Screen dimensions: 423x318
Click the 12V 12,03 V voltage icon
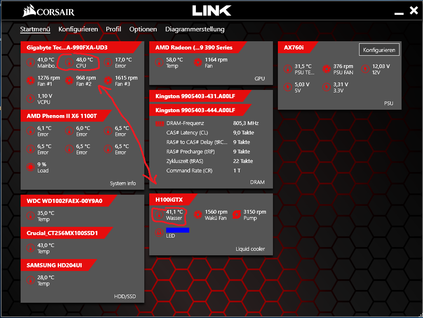point(365,69)
